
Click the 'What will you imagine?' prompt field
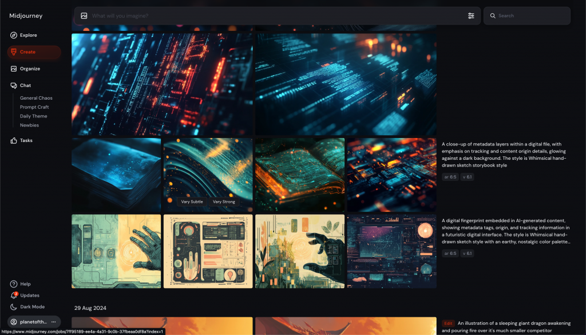[x=275, y=16]
